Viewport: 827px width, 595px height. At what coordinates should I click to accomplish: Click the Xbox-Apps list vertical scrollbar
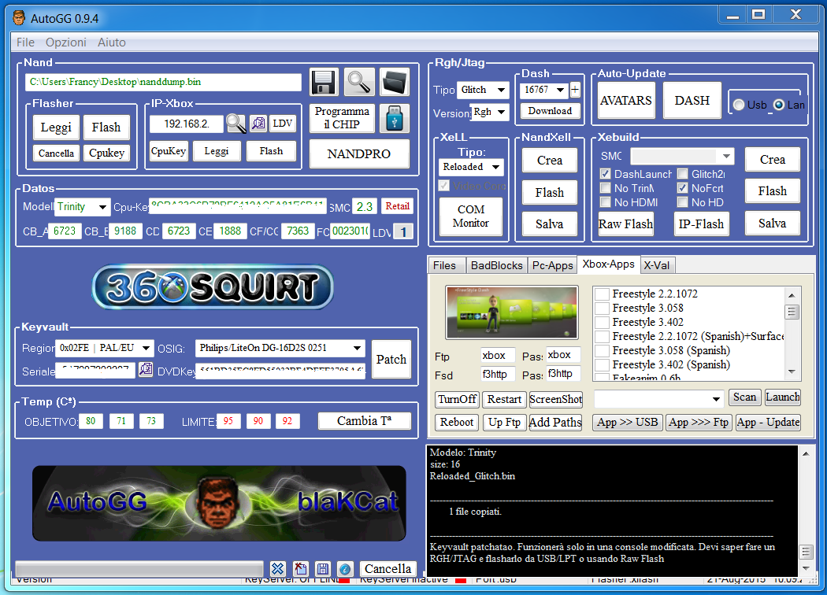(x=792, y=338)
